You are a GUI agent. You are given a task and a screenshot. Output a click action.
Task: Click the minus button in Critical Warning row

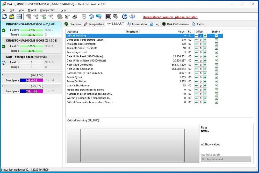pyautogui.click(x=196, y=36)
